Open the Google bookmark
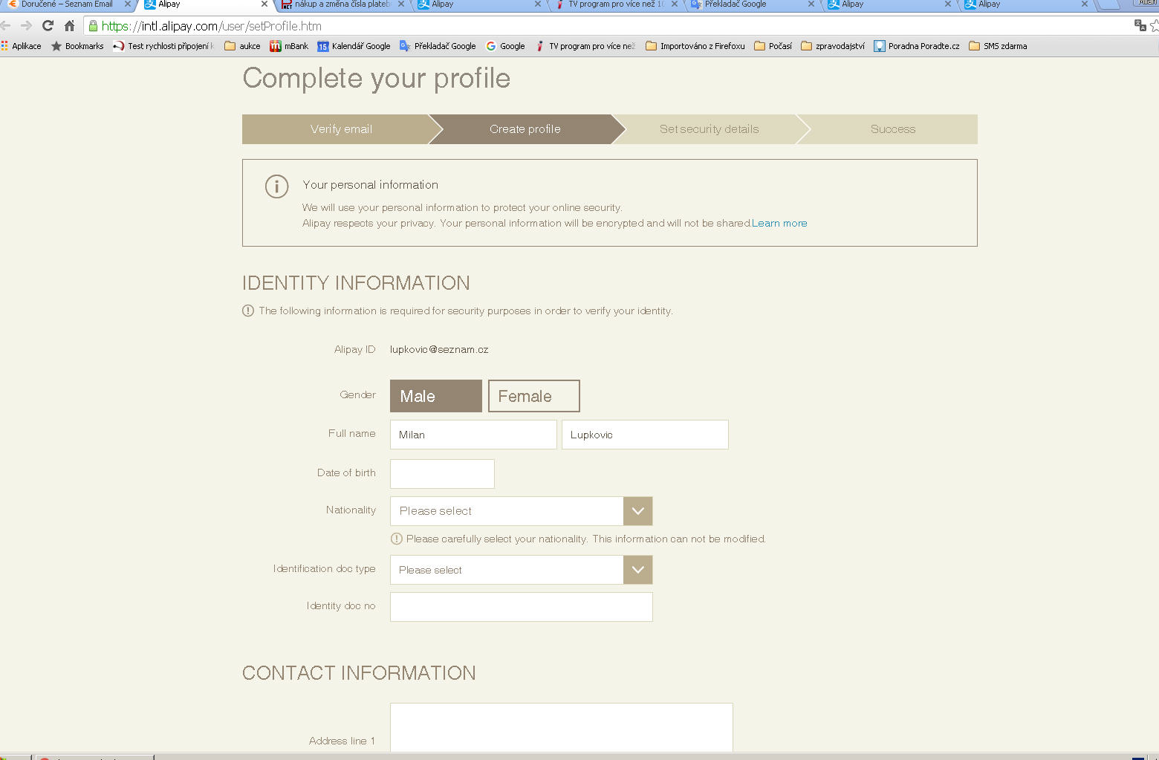This screenshot has width=1159, height=760. [x=505, y=46]
